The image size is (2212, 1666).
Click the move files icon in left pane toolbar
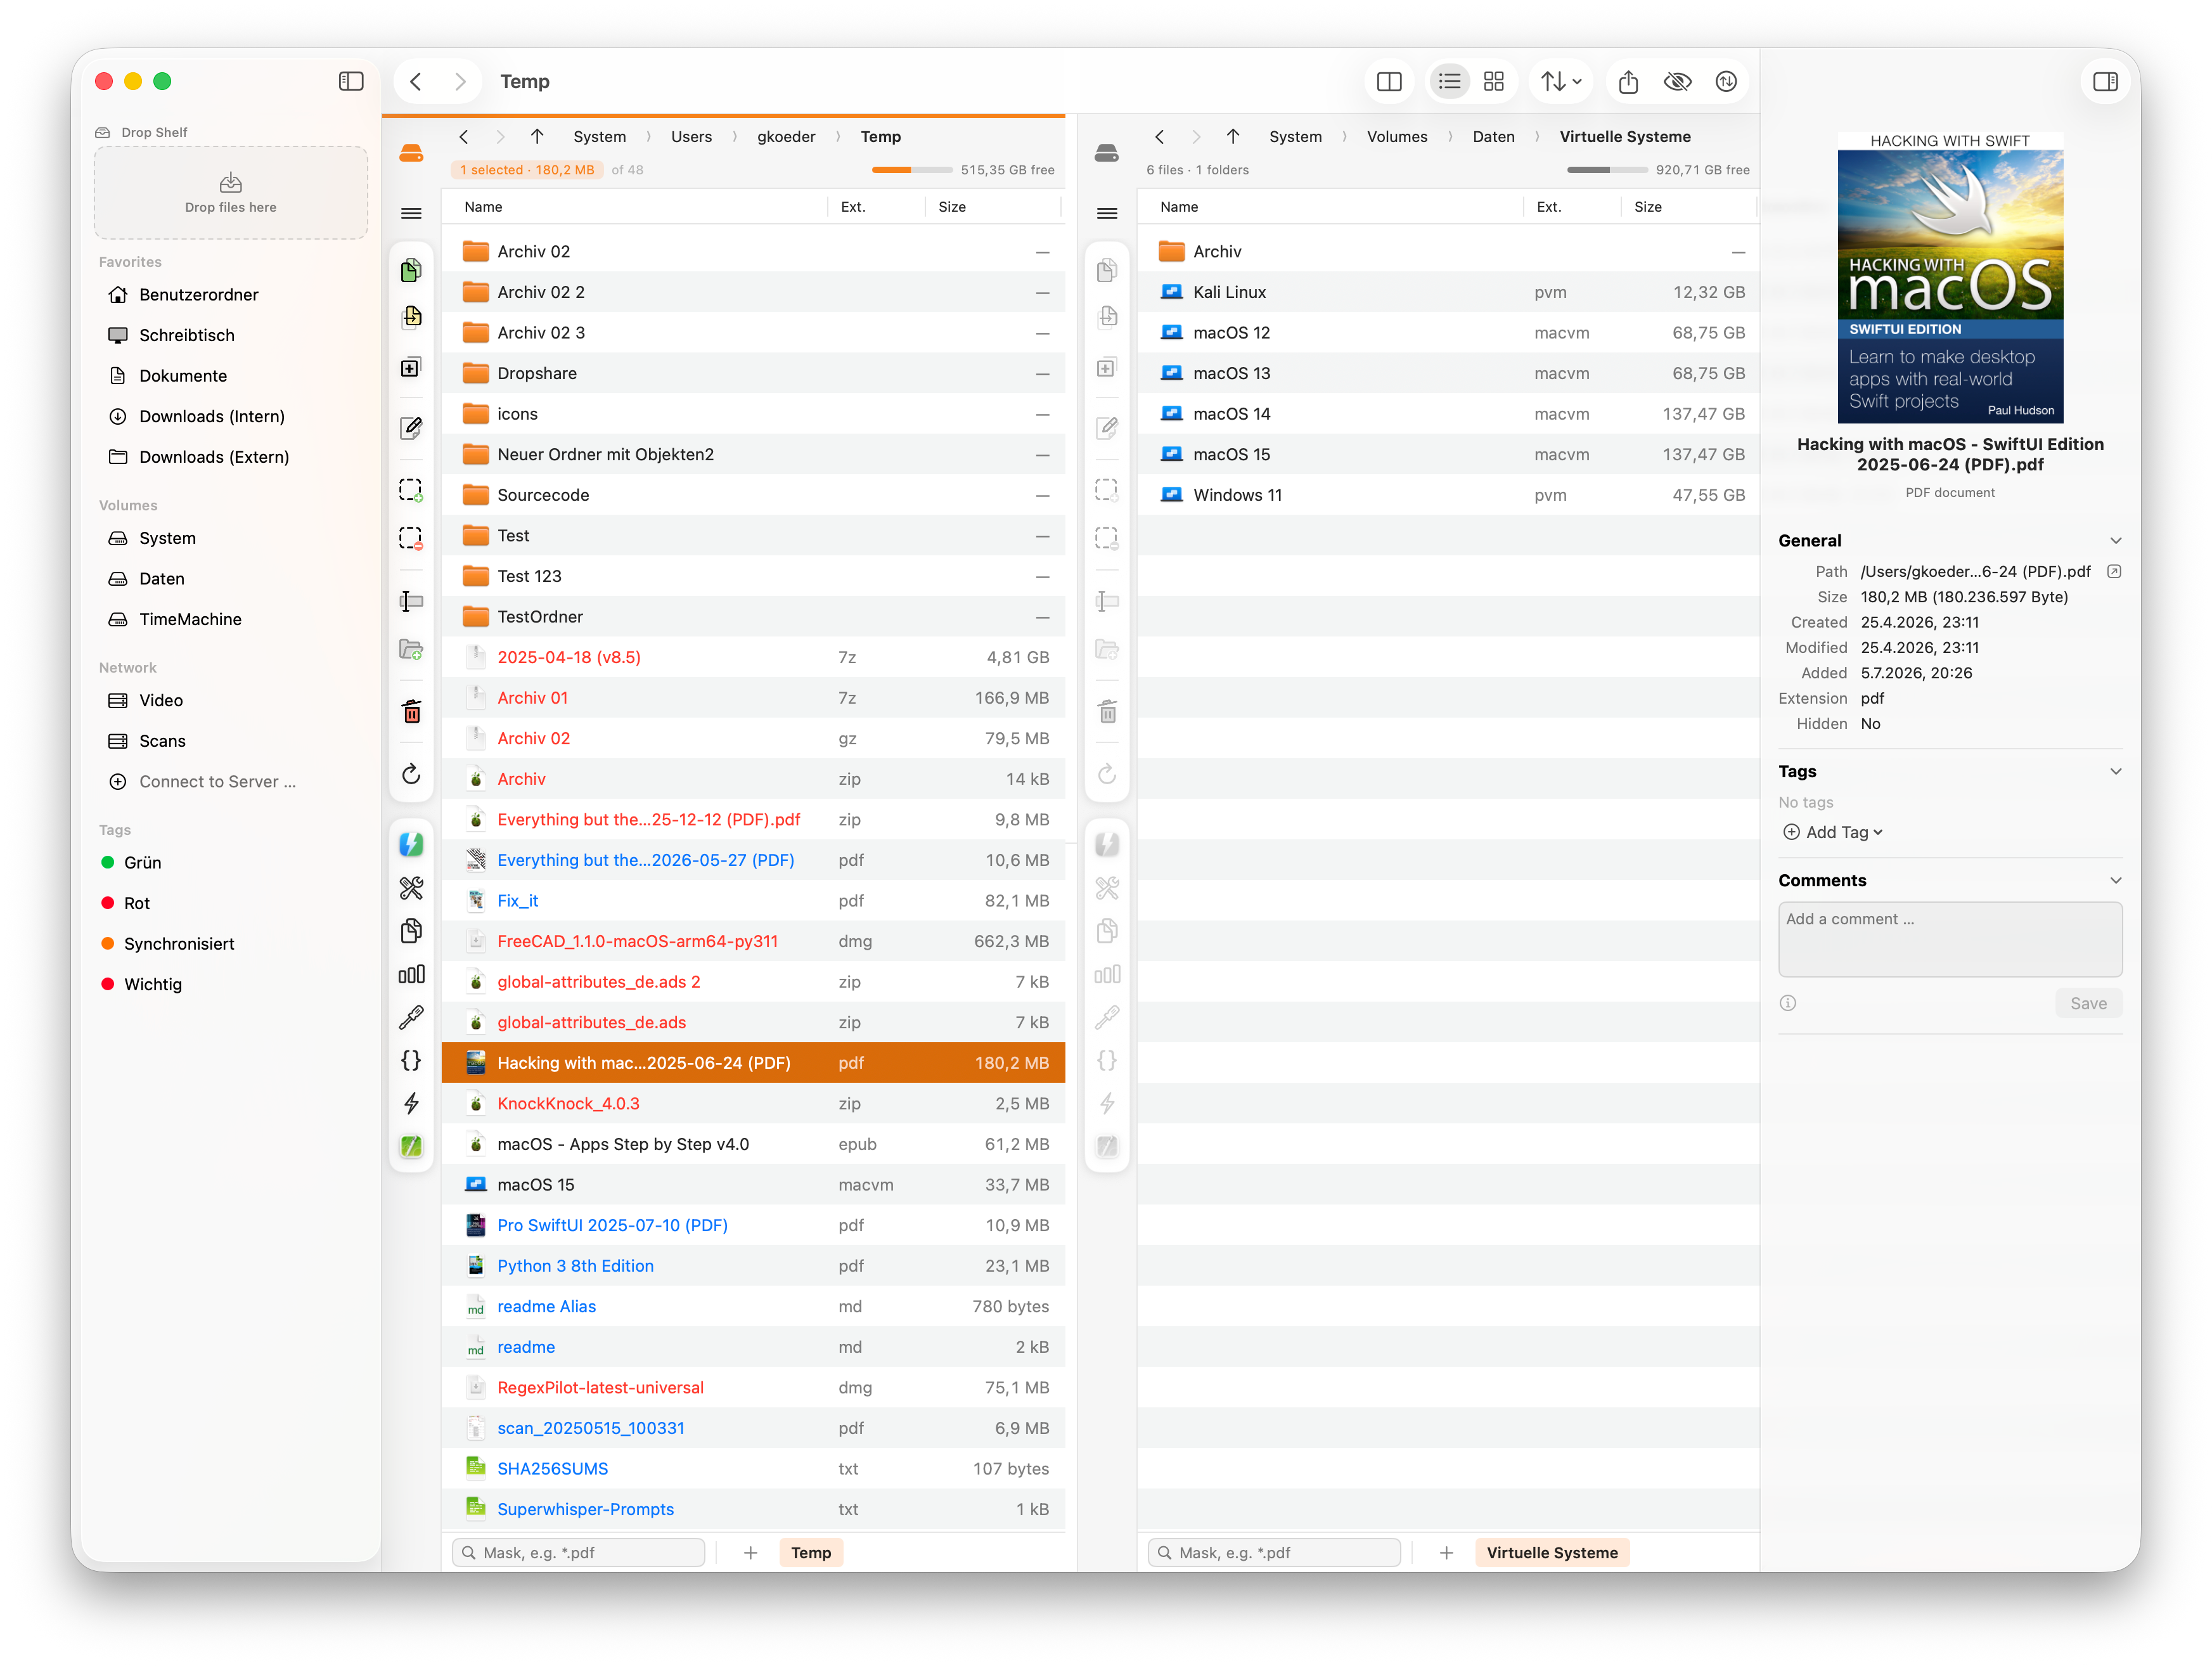pos(411,317)
